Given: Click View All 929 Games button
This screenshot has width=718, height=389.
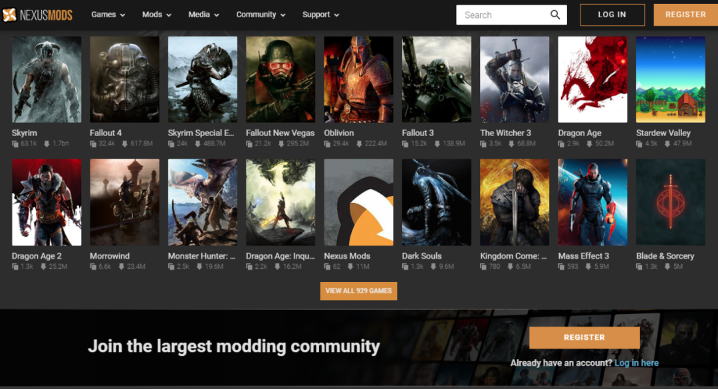Looking at the screenshot, I should (358, 291).
